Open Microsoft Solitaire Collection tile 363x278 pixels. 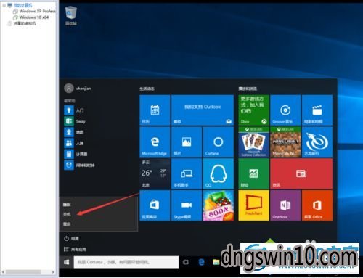point(253,142)
